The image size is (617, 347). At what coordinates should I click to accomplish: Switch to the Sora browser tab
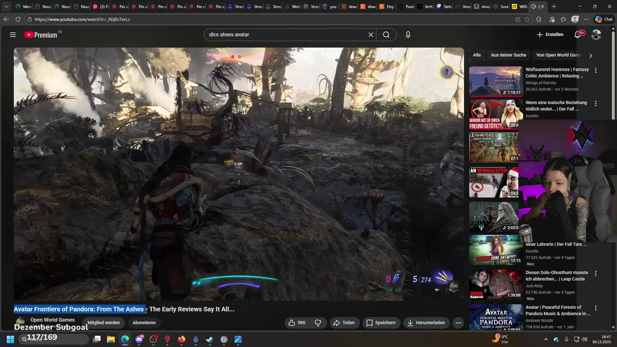501,7
